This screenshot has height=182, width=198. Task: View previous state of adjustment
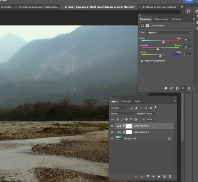tap(171, 88)
